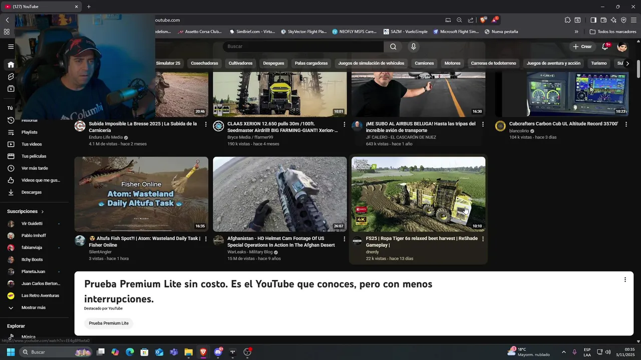Open volume speaker icon in system tray
Screen dimensions: 641x360
pos(608,352)
